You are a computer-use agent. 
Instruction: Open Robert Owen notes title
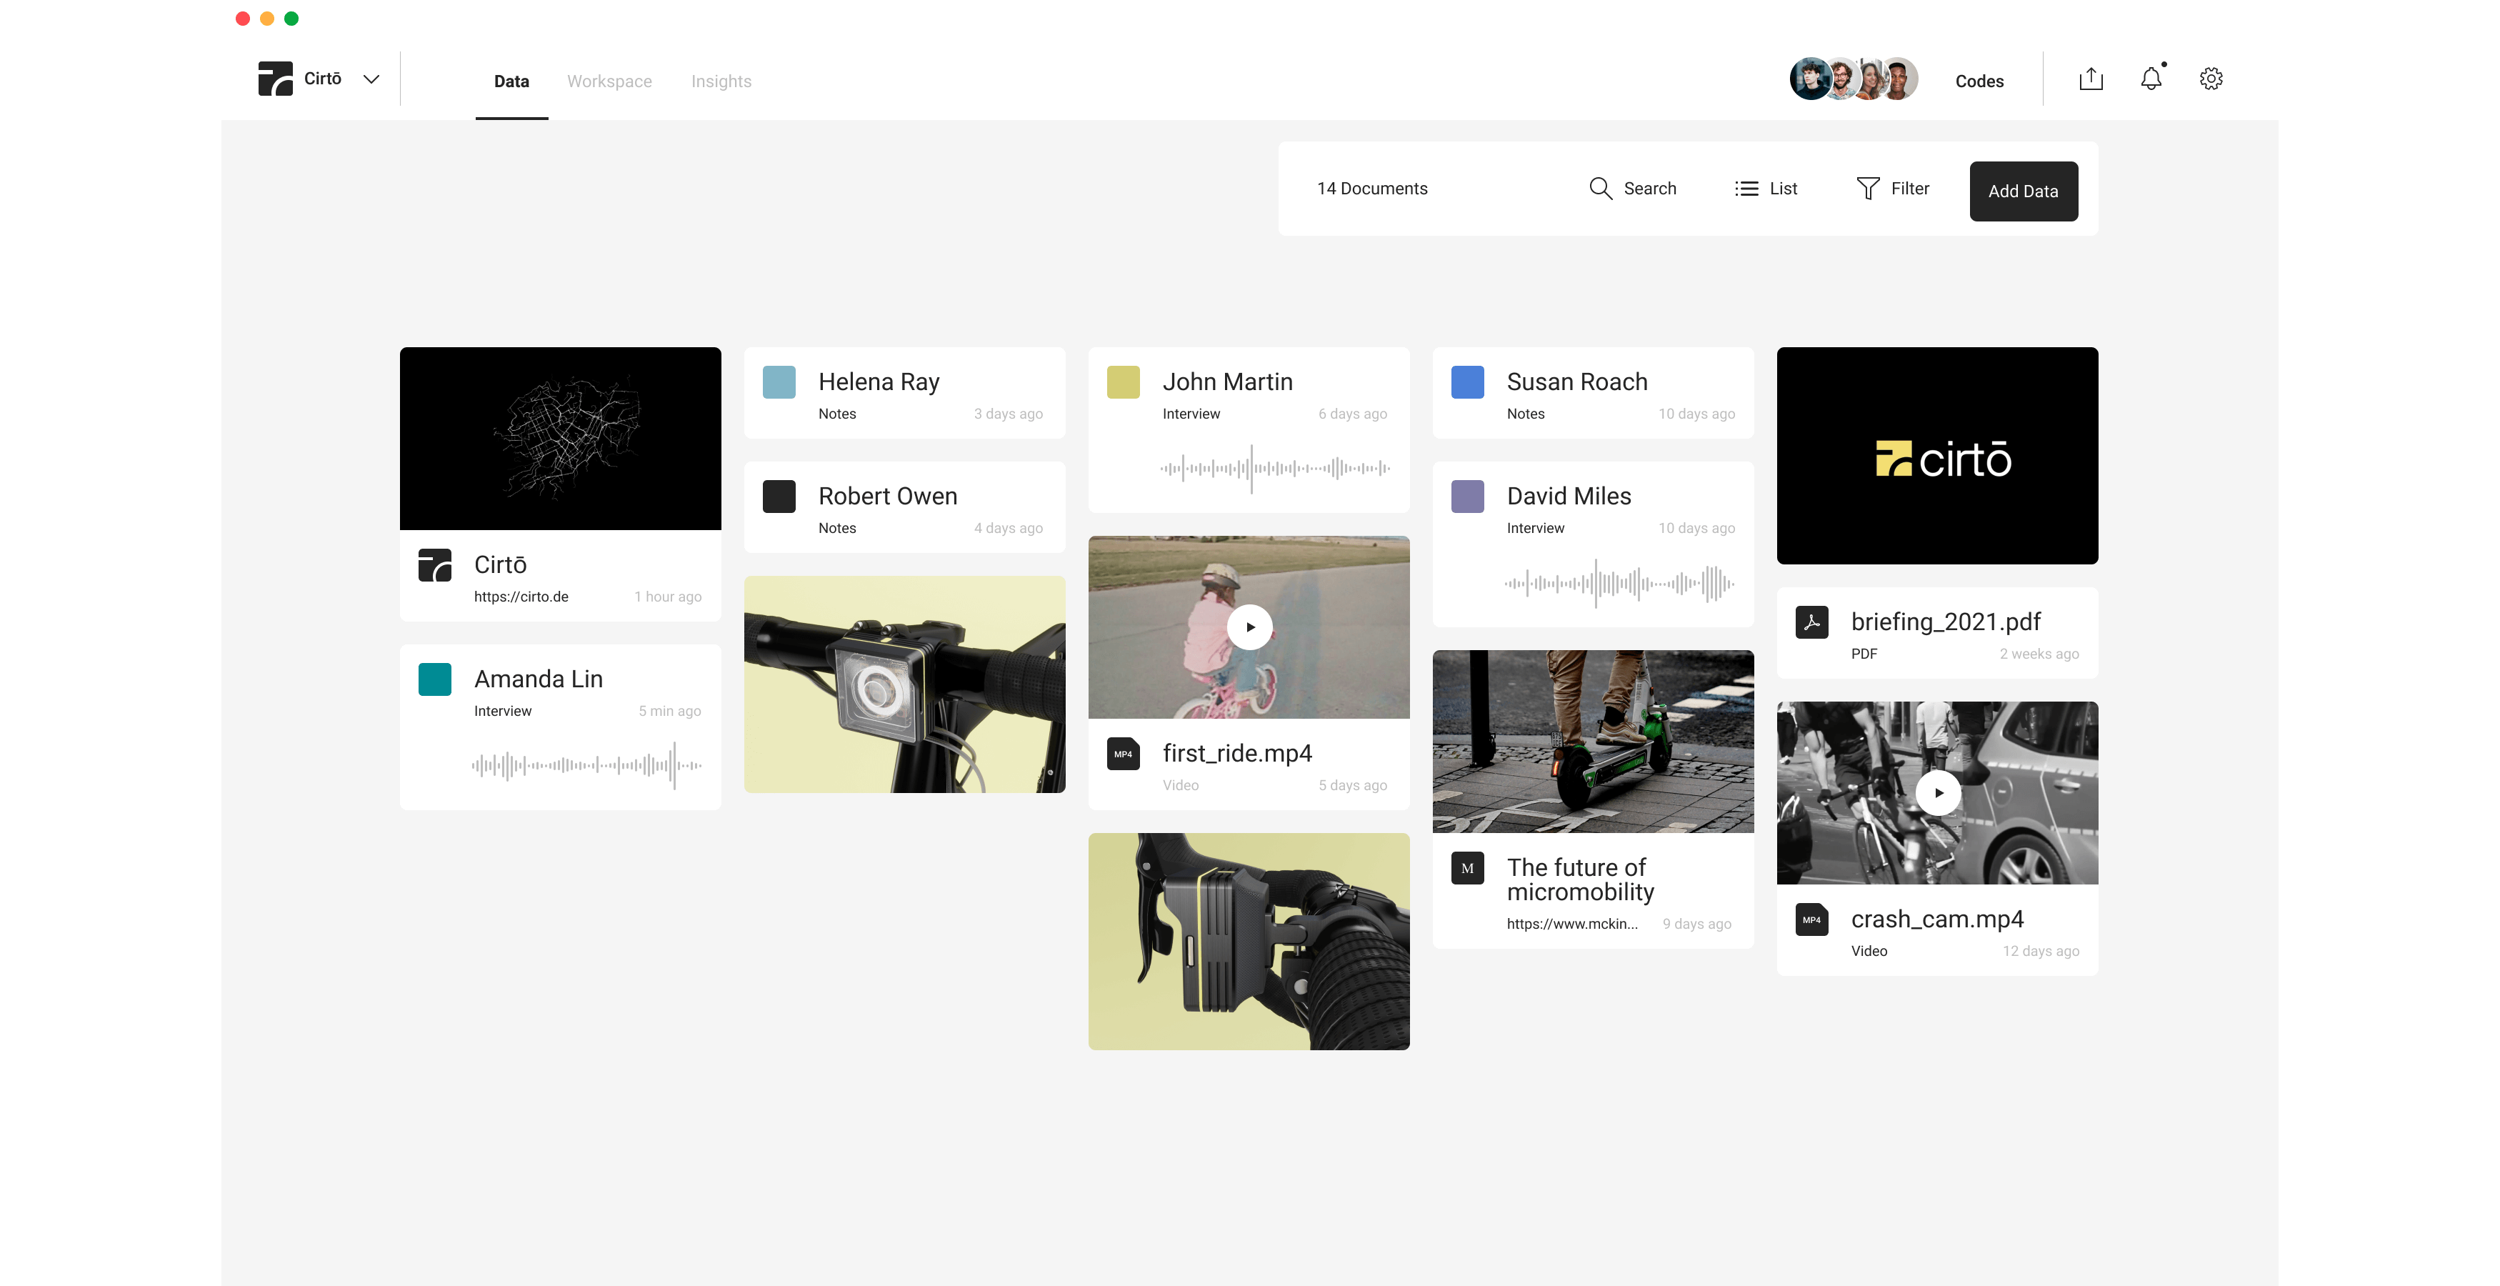pyautogui.click(x=887, y=497)
